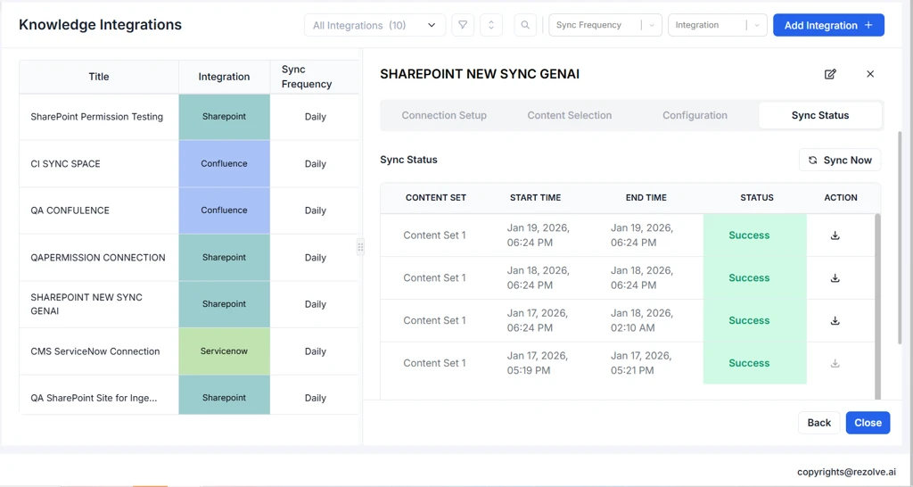The image size is (913, 487).
Task: Open the Sync Frequency filter dropdown
Action: tap(605, 25)
